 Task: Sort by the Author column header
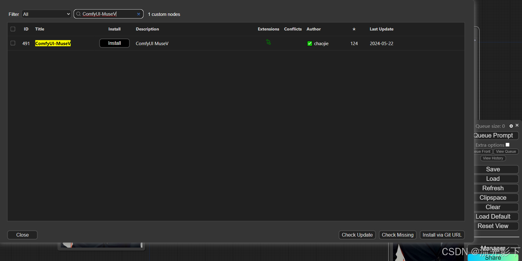(x=313, y=29)
